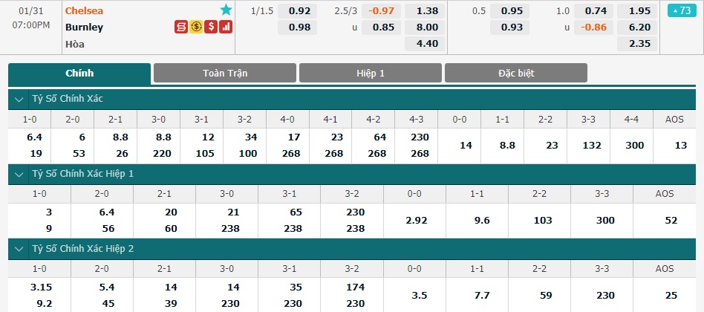This screenshot has width=704, height=312.
Task: Click the red dollar sign icon
Action: pos(211,27)
